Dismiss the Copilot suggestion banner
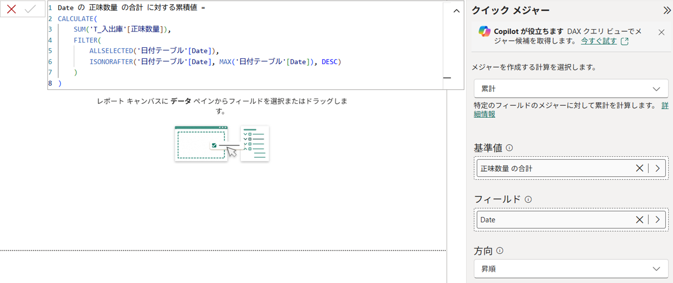Image resolution: width=673 pixels, height=283 pixels. [x=661, y=32]
